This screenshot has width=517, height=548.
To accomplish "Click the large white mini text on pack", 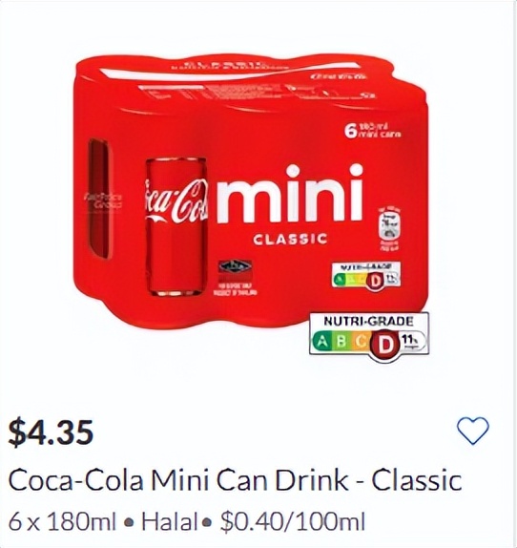I will [291, 195].
